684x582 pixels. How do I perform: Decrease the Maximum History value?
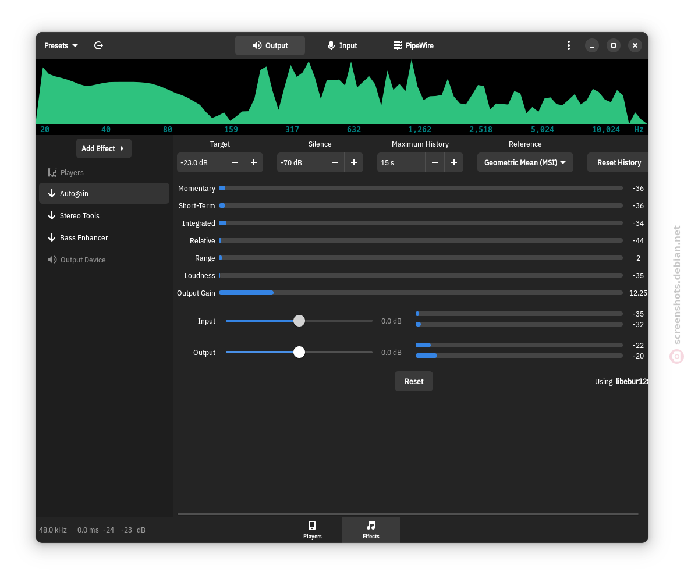coord(435,162)
